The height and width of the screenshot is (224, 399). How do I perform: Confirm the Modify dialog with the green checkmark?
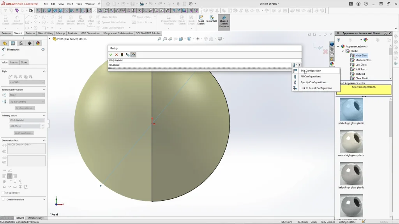pos(111,55)
